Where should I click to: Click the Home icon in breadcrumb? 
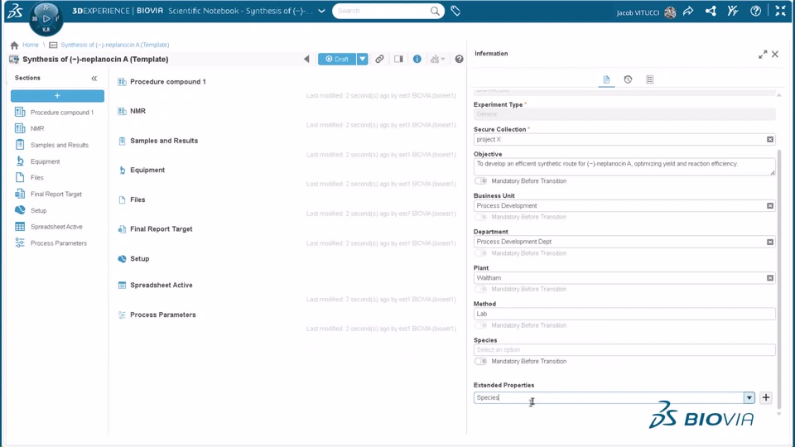click(x=14, y=45)
